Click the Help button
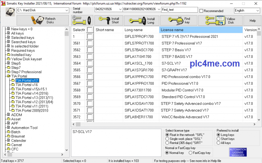 252,21
